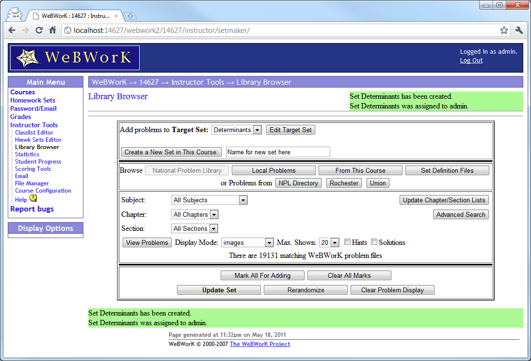Open Email in sidebar
531x361 pixels.
pos(22,176)
